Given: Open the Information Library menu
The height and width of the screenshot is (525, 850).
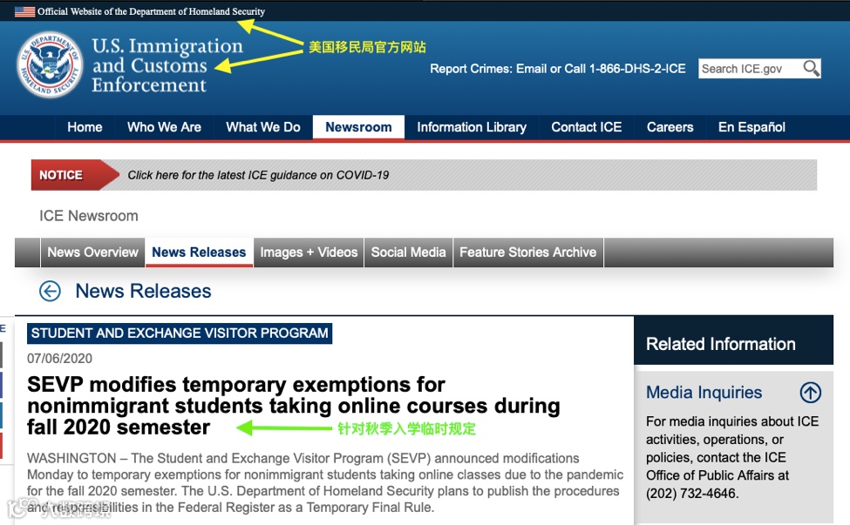Looking at the screenshot, I should coord(472,127).
